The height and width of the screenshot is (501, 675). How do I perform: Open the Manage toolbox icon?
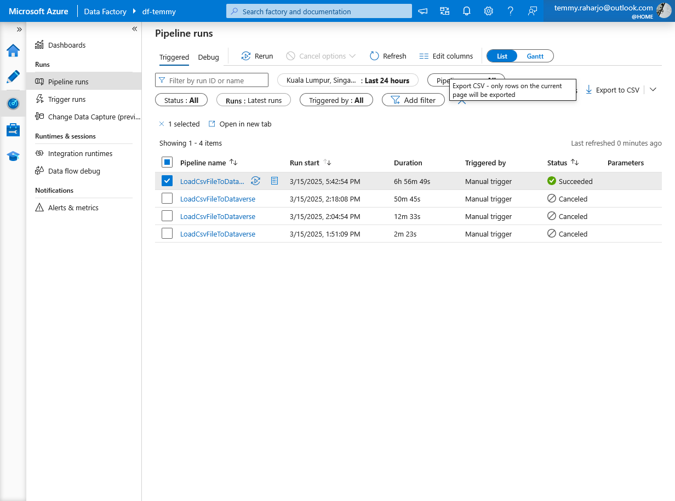click(13, 130)
